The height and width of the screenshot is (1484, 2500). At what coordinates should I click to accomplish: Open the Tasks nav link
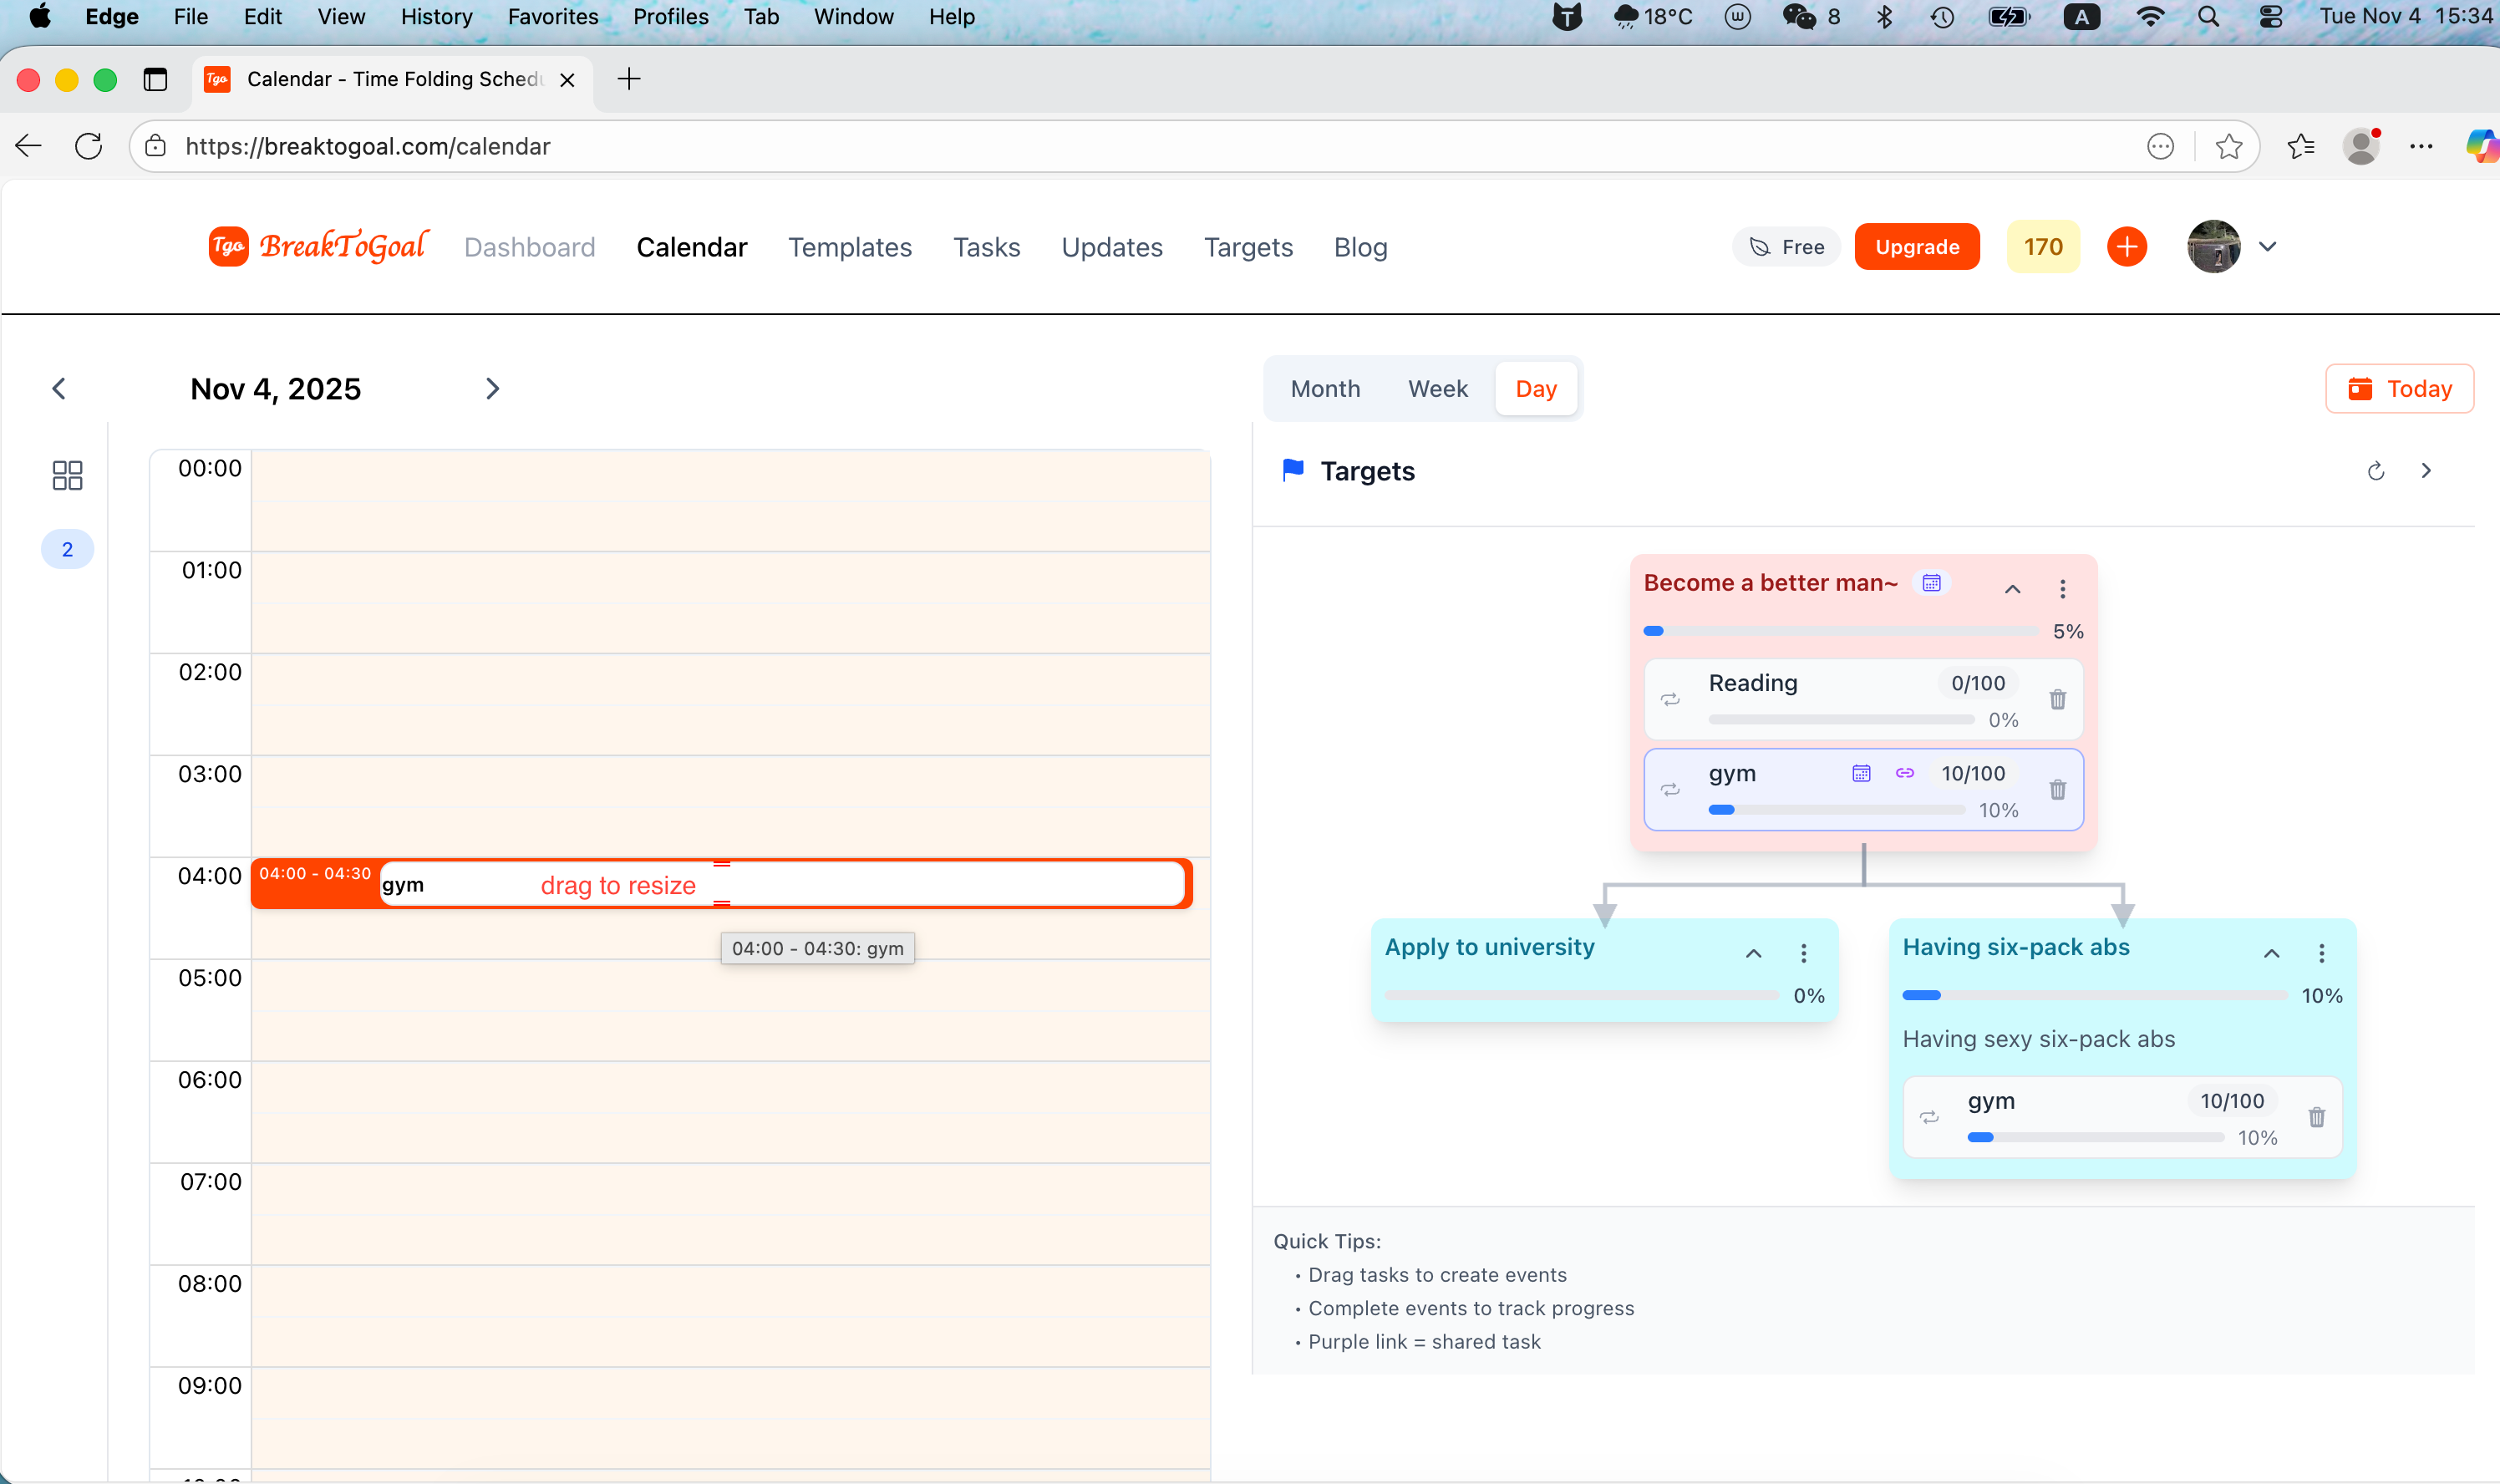click(986, 247)
